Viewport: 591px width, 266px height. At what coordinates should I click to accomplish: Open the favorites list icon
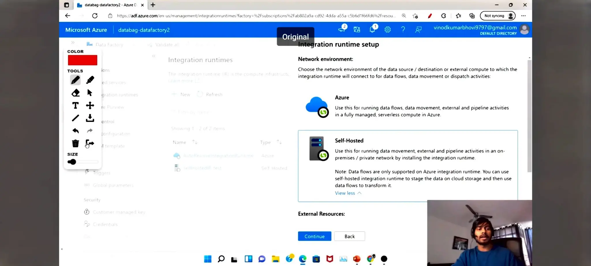tap(458, 16)
